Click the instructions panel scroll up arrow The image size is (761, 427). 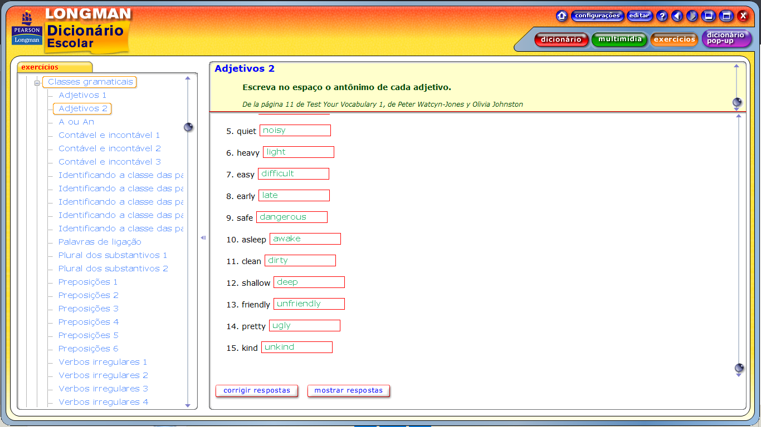pyautogui.click(x=736, y=66)
